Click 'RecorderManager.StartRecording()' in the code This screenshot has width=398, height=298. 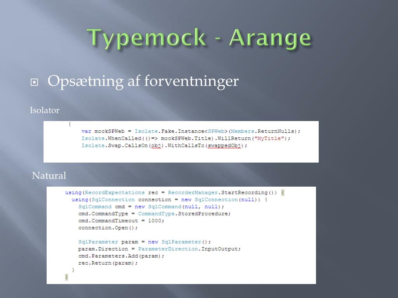click(x=222, y=192)
